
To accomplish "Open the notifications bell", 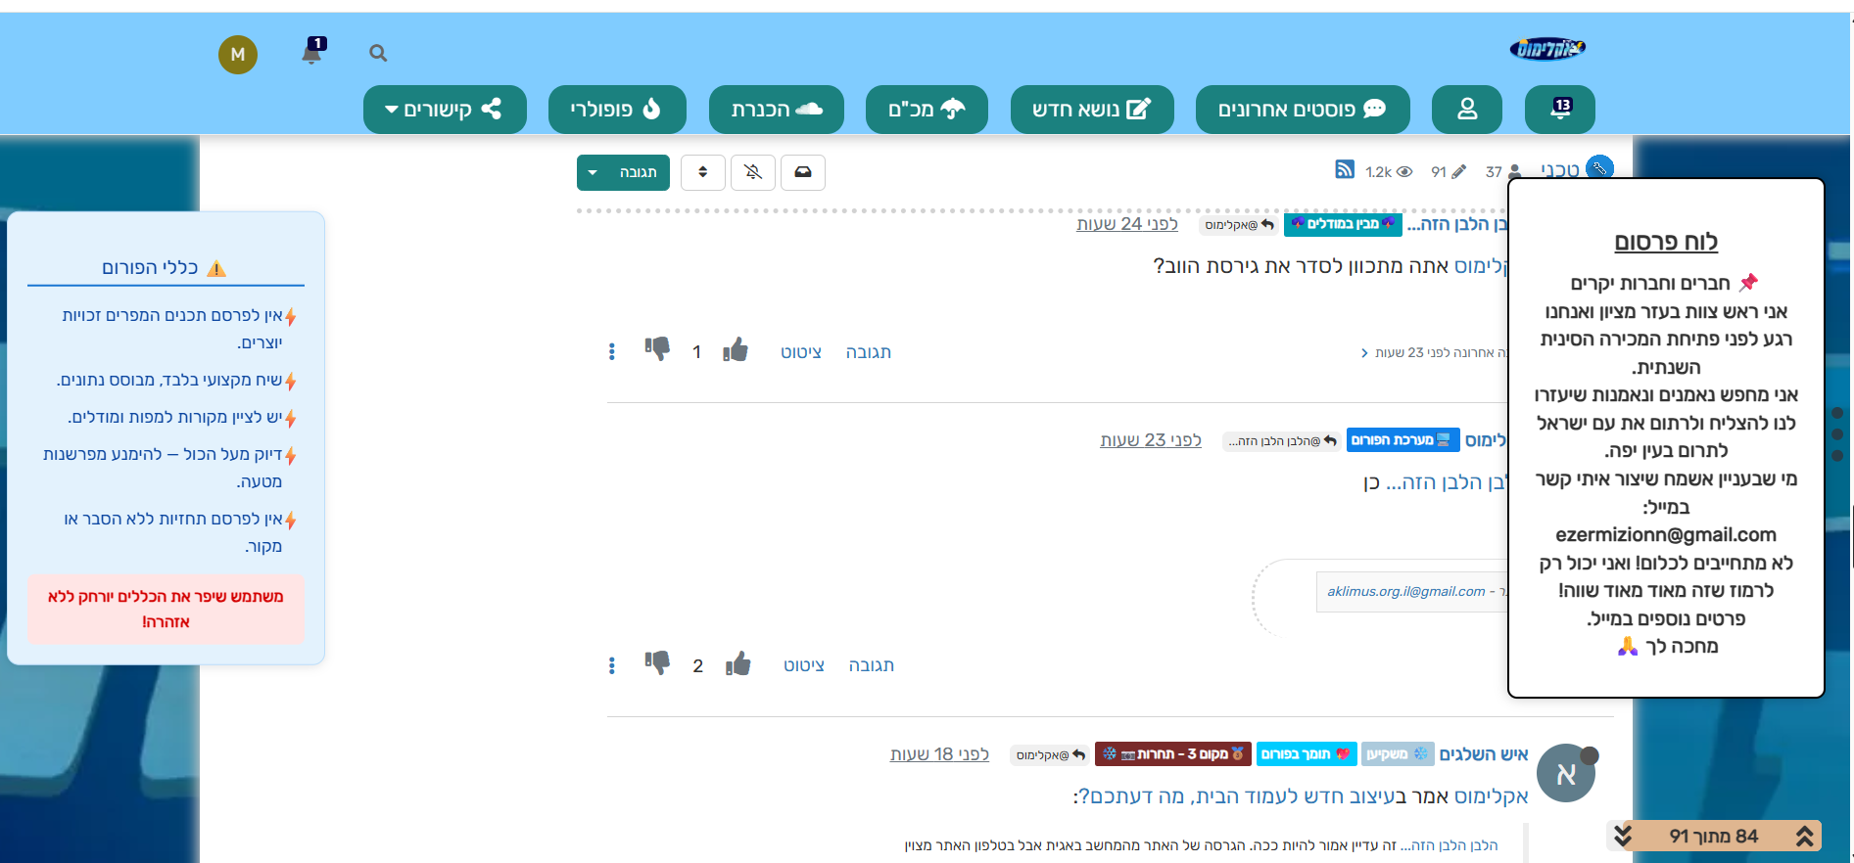I will 311,53.
